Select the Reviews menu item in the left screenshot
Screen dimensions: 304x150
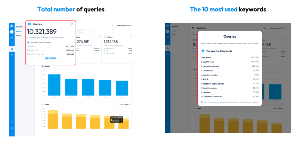18,35
